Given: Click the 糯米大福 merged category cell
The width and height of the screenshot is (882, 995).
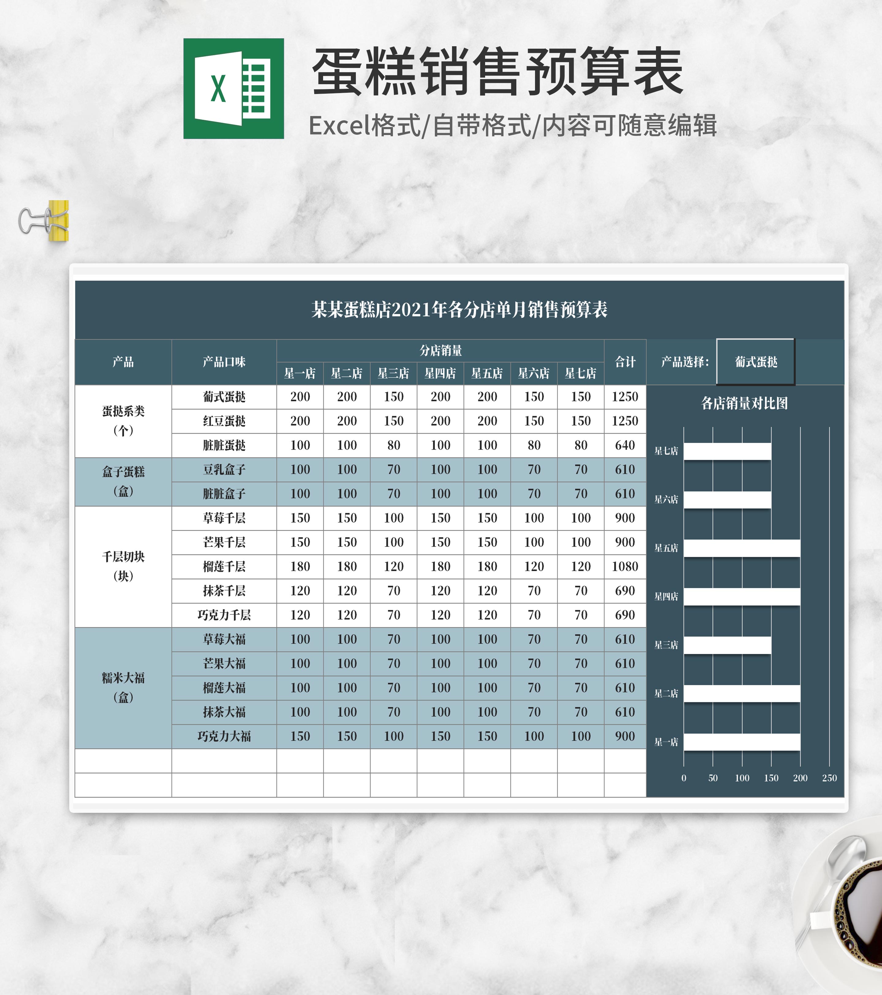Looking at the screenshot, I should (123, 687).
